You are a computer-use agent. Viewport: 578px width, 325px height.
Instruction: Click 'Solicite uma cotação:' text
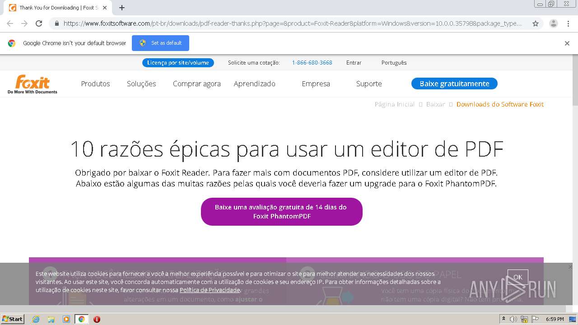click(x=254, y=63)
